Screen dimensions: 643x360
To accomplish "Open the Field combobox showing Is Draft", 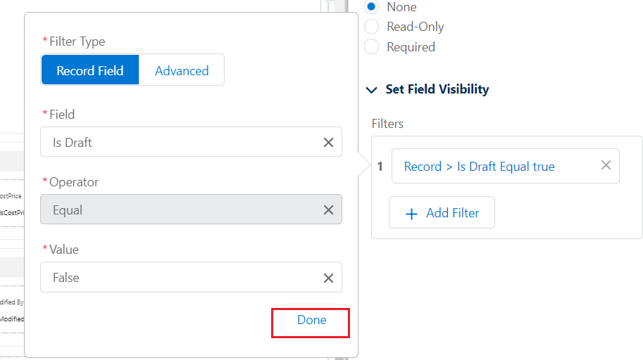I will click(x=191, y=142).
